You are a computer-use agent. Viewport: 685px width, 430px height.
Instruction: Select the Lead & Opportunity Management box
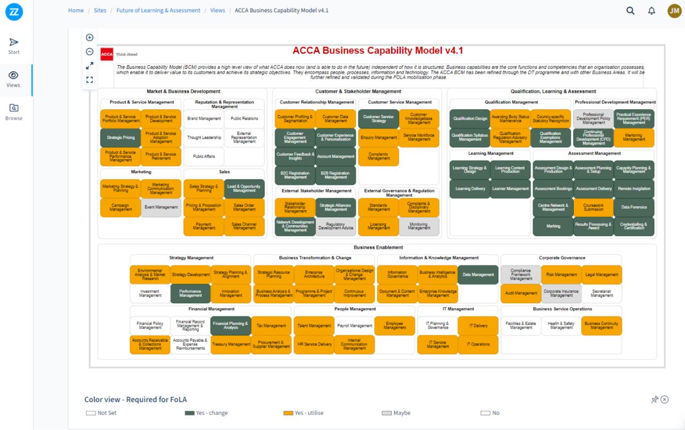pos(244,189)
